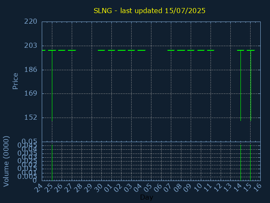Click day label 04 on the x-axis
Image resolution: width=270 pixels, height=203 pixels.
(x=138, y=188)
